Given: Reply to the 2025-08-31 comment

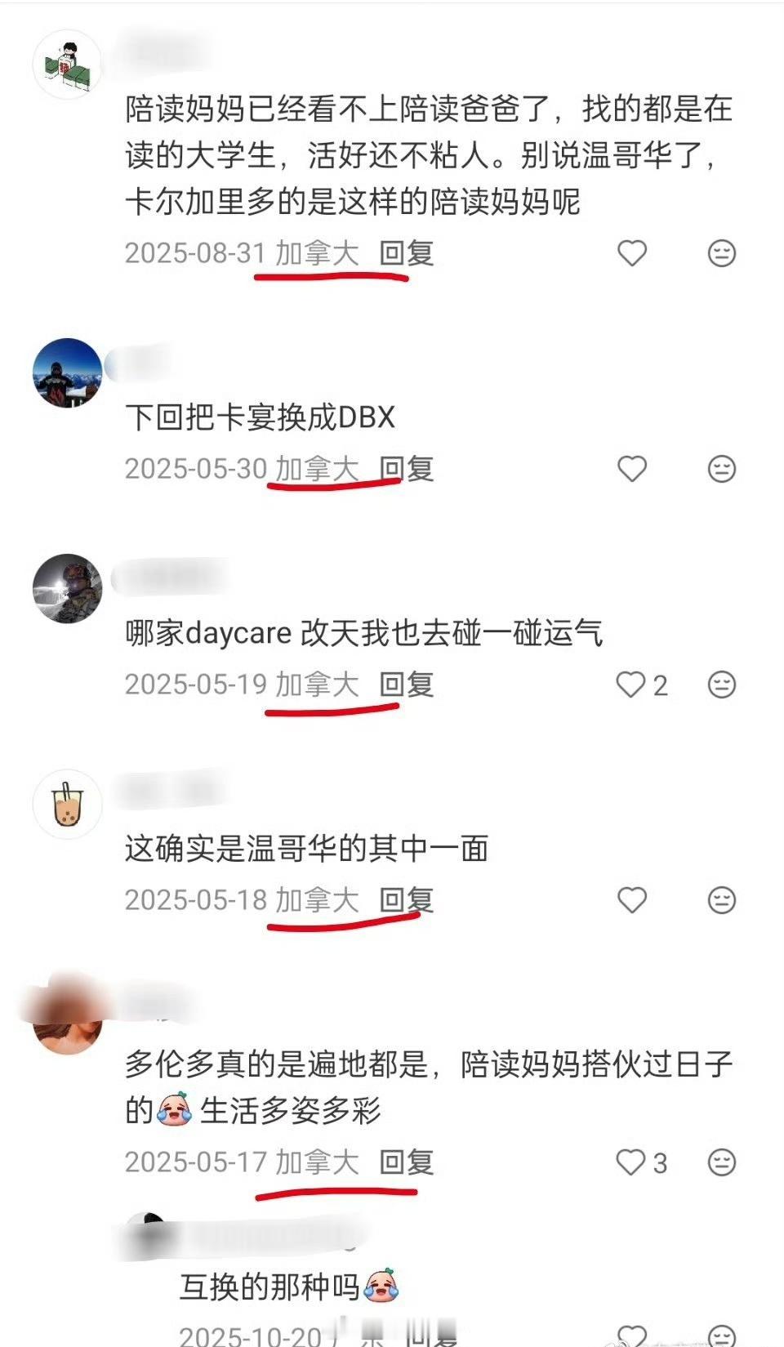Looking at the screenshot, I should pos(406,253).
